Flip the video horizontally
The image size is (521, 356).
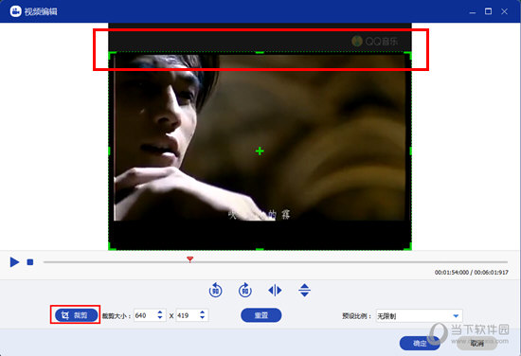[275, 291]
